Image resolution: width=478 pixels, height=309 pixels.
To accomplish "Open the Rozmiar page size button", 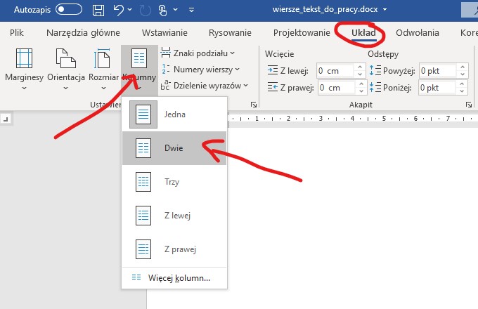I will pos(103,68).
